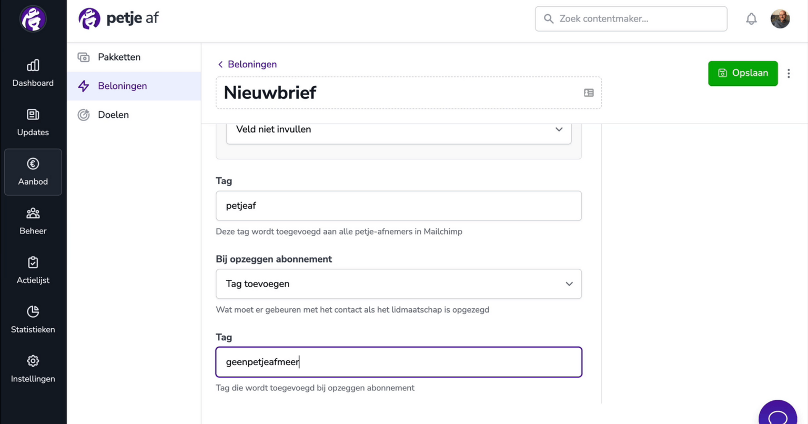Open the Dashboard section in sidebar
This screenshot has width=808, height=424.
[33, 73]
